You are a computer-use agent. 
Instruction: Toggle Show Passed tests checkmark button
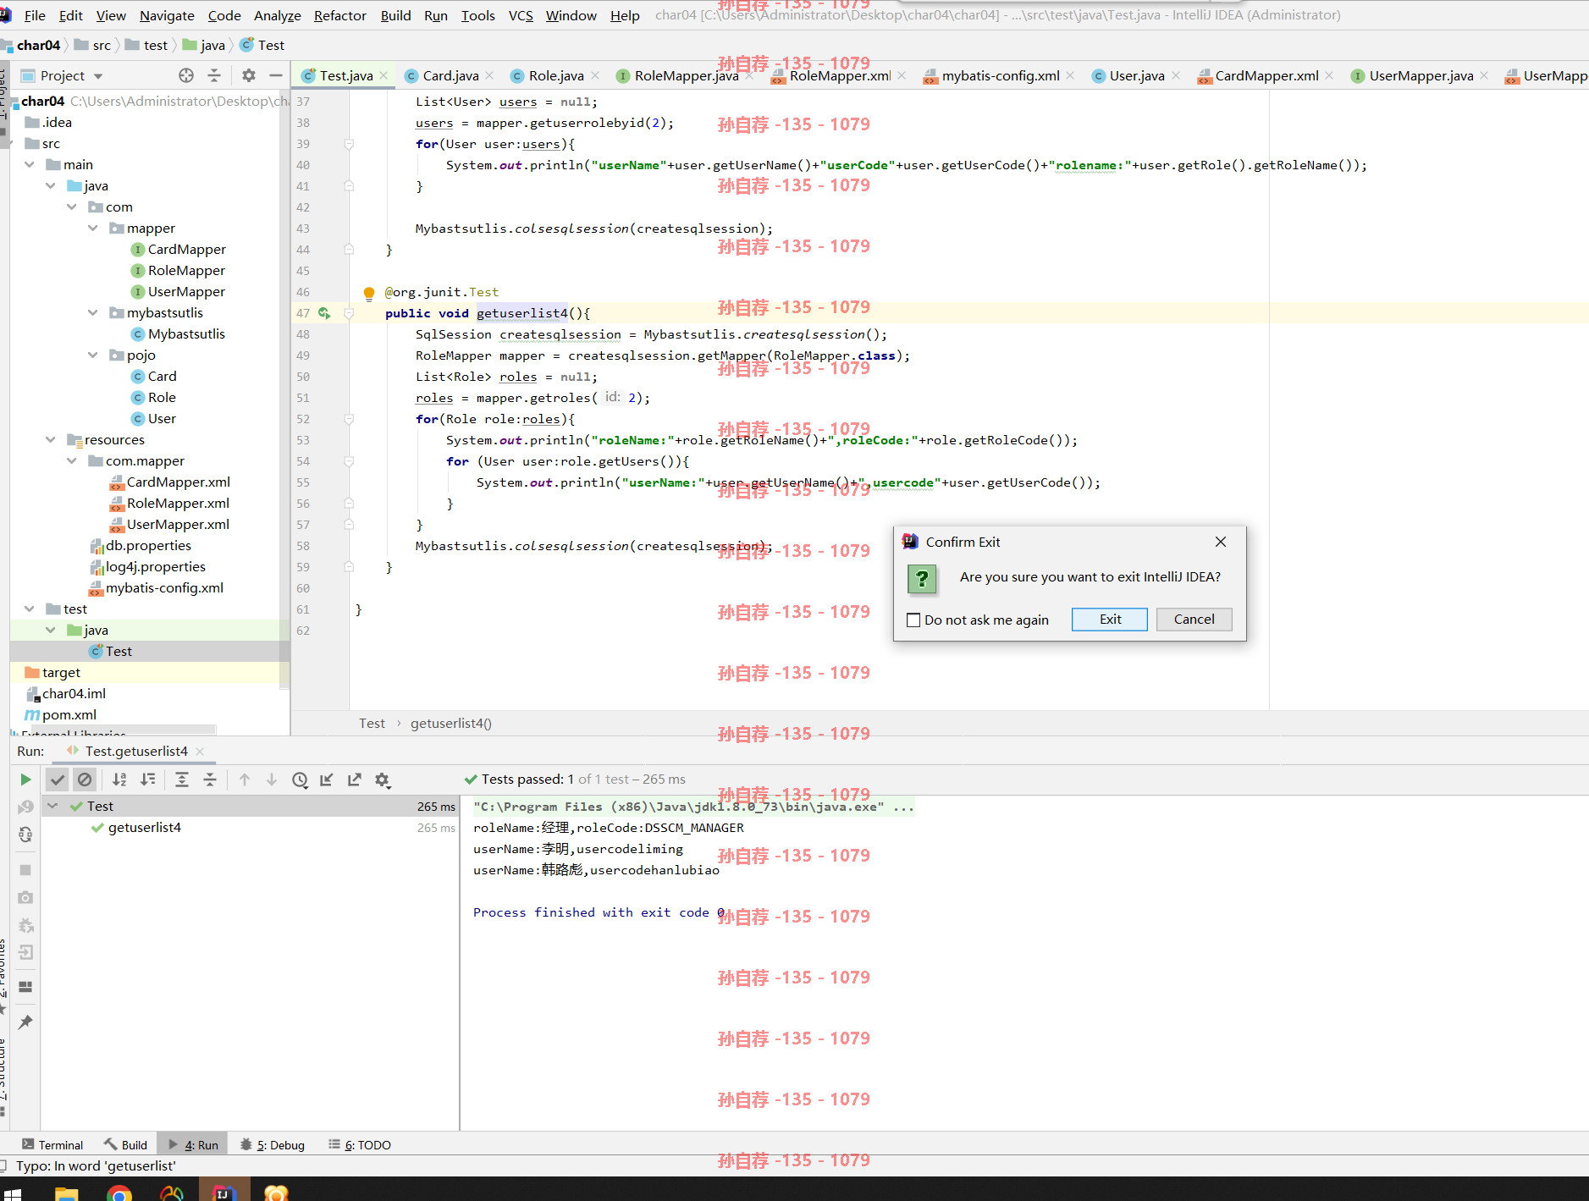[x=58, y=780]
